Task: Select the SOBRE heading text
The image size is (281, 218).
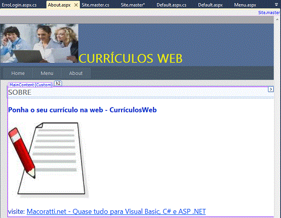Action: pos(20,92)
